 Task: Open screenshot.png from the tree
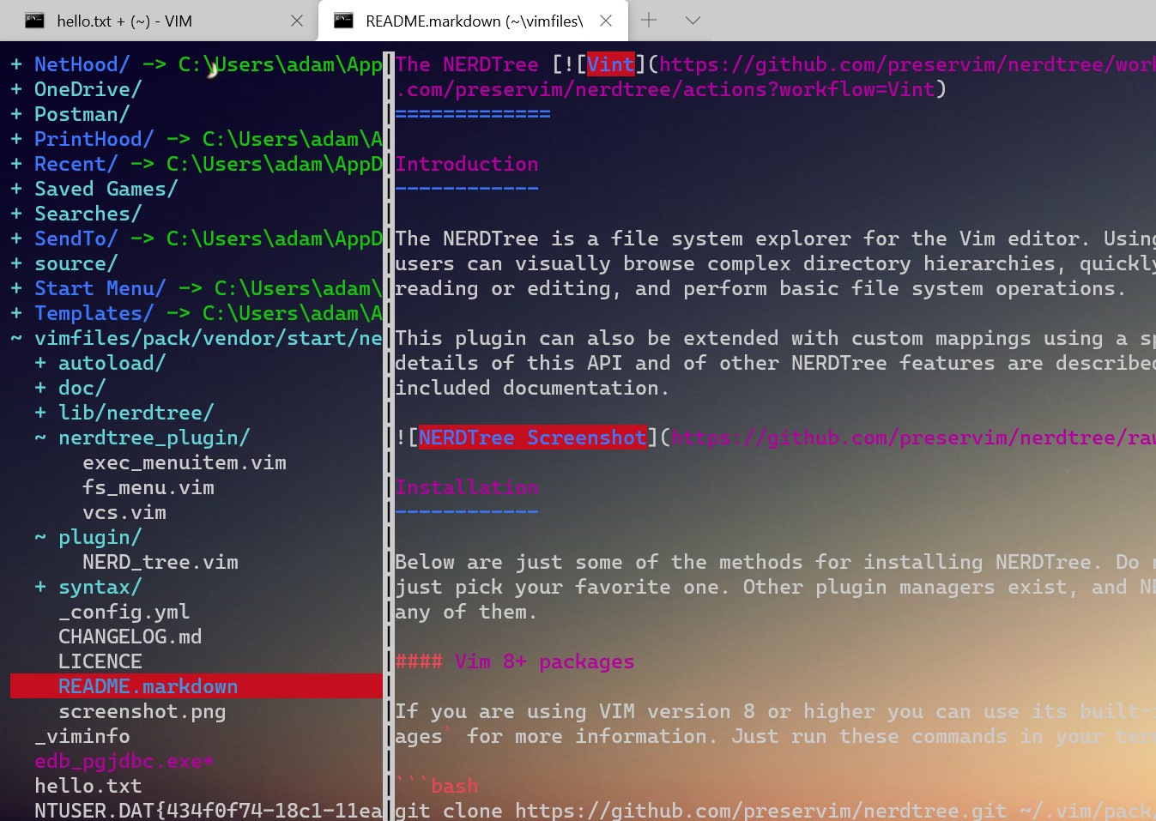(142, 710)
